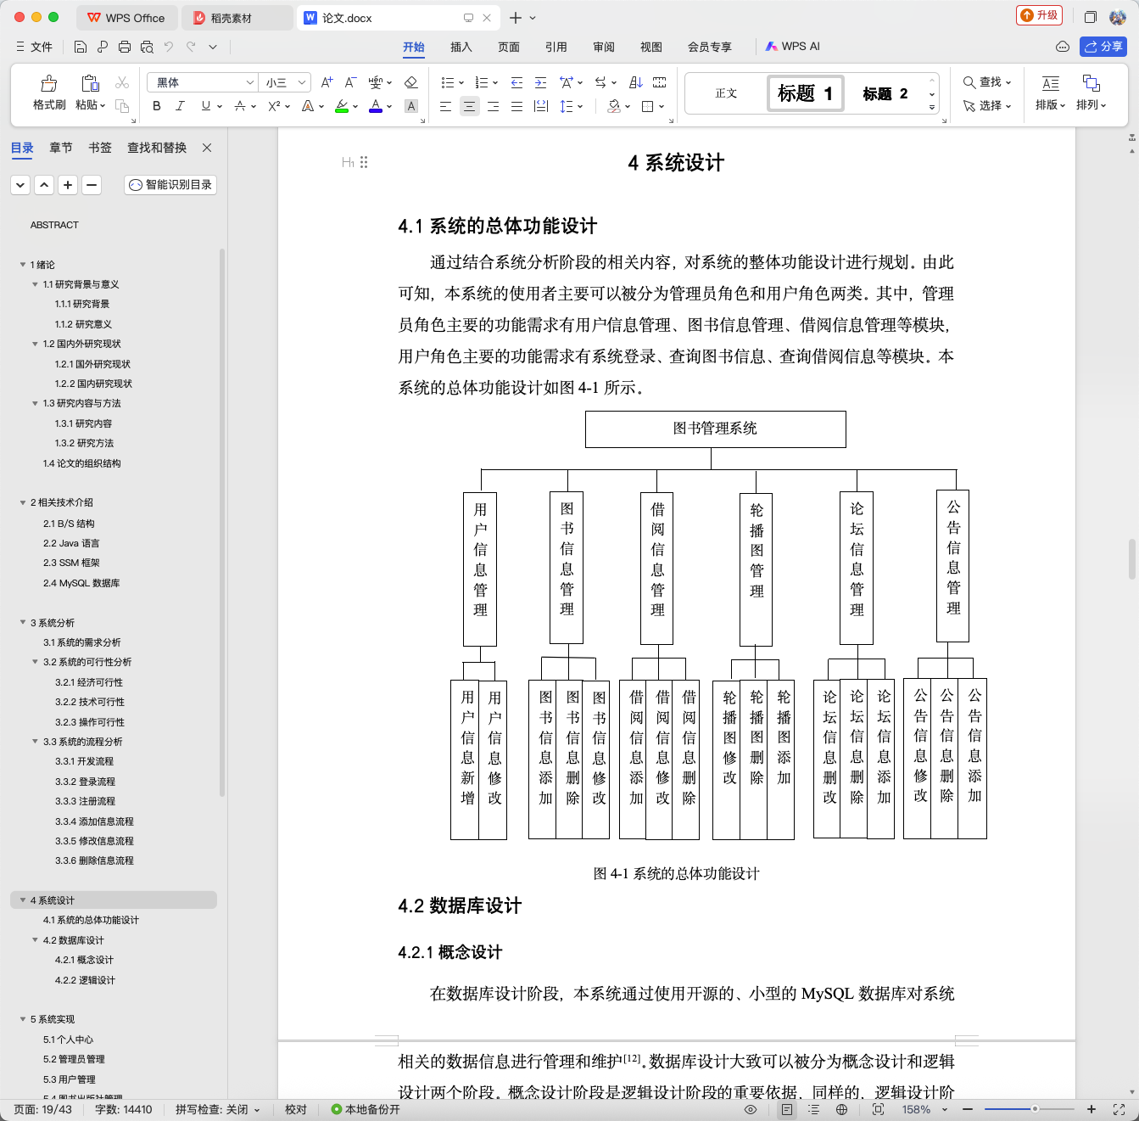The height and width of the screenshot is (1121, 1139).
Task: Toggle Superscript formatting
Action: (x=274, y=106)
